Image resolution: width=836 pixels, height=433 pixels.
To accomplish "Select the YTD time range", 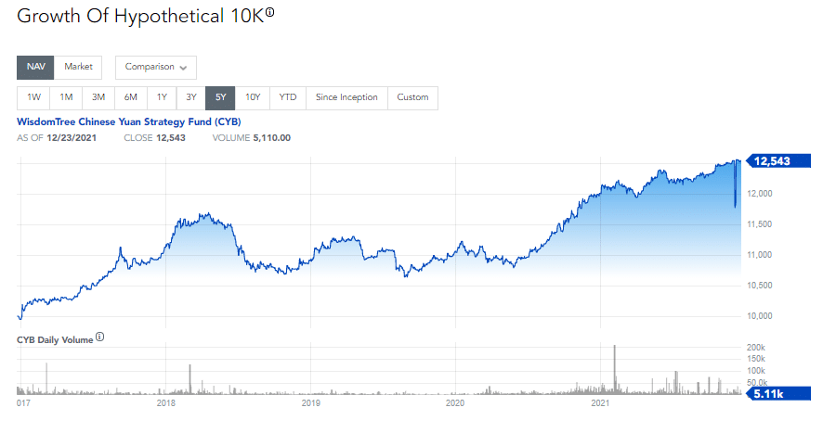I will click(288, 98).
